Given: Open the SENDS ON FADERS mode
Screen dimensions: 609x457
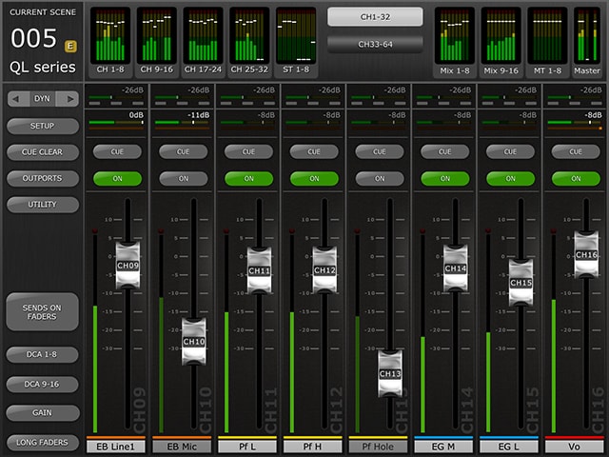Looking at the screenshot, I should (x=42, y=310).
